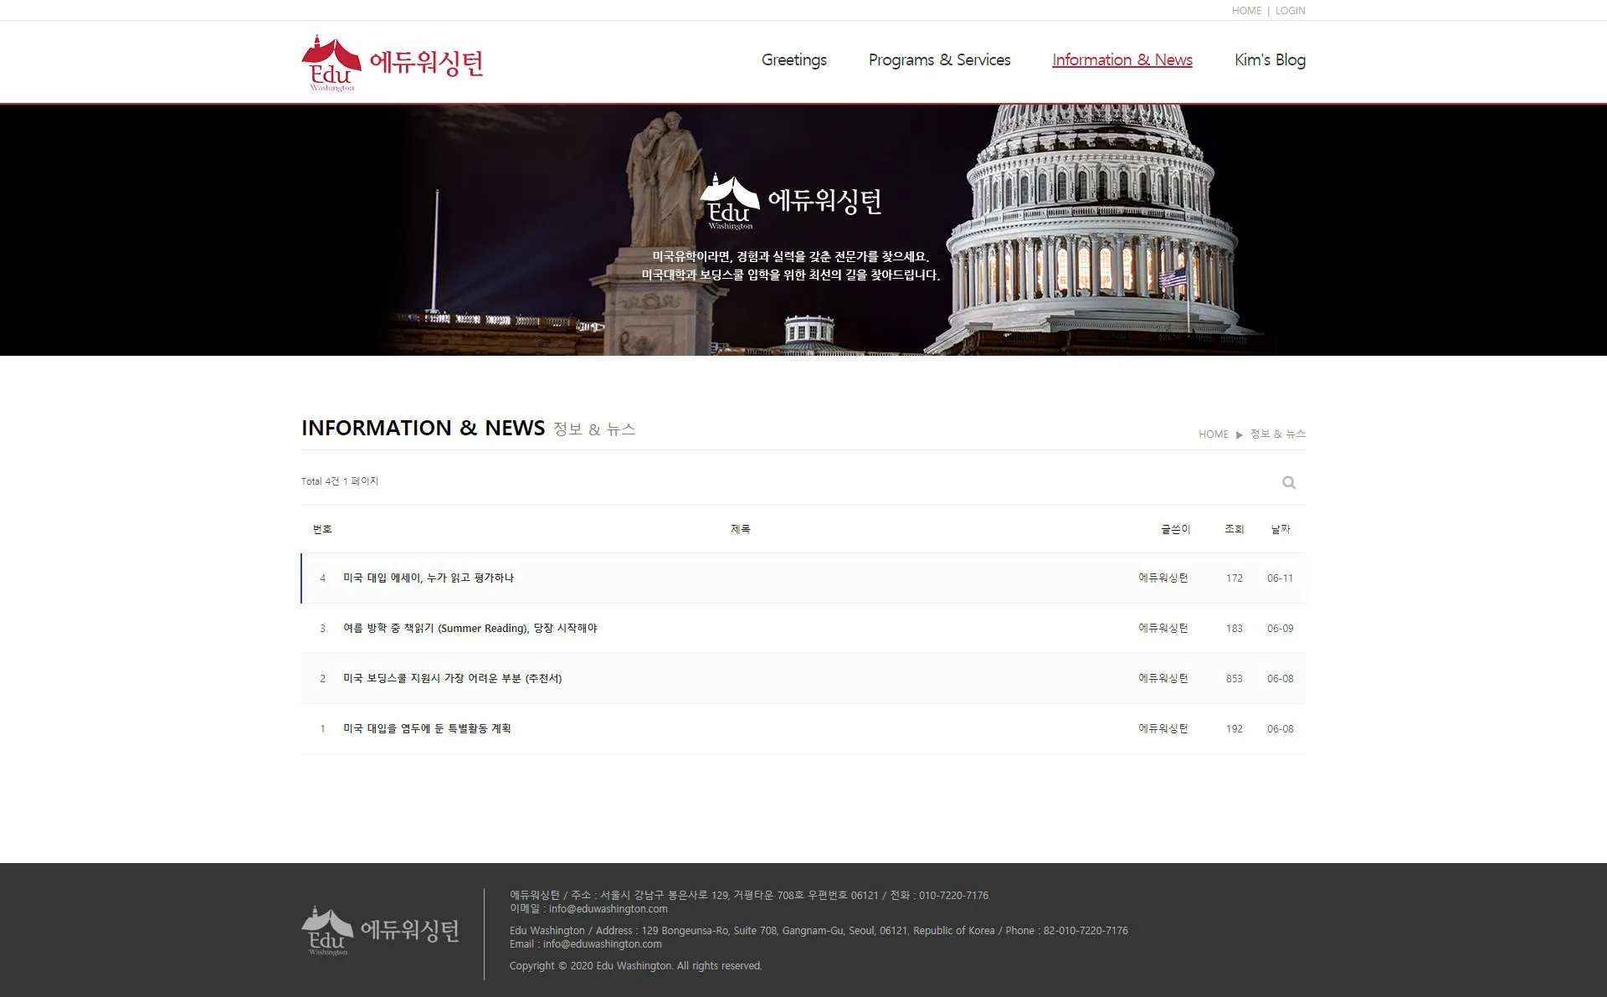Viewport: 1607px width, 997px height.
Task: Click the Total 4건 1 페이지 text
Action: pos(340,481)
